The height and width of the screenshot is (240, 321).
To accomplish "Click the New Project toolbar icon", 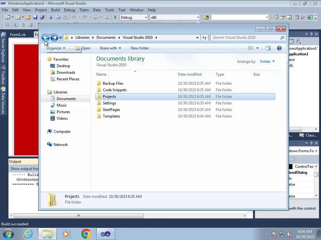I will click(x=8, y=17).
